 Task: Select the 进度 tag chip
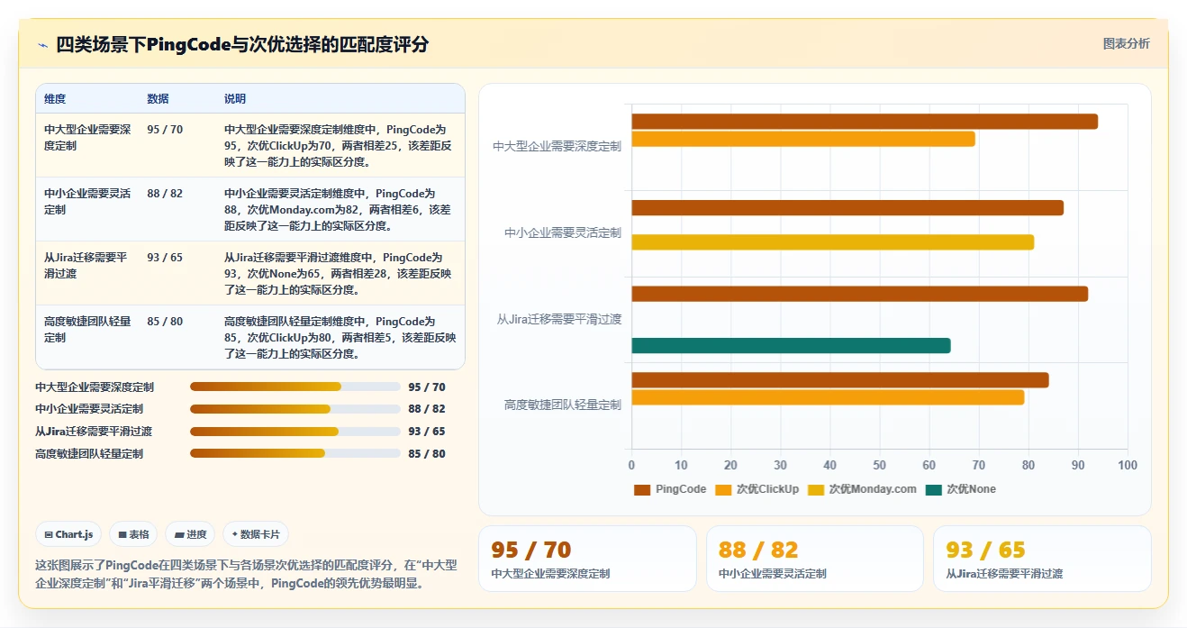click(x=190, y=534)
